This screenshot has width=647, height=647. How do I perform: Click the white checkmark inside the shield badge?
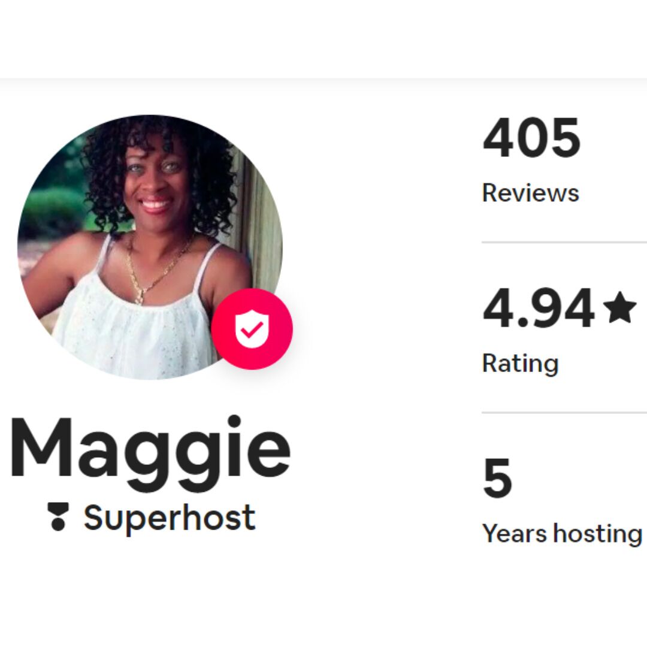point(252,329)
